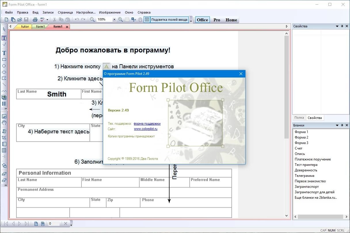Open the Изображение menu

tap(110, 12)
